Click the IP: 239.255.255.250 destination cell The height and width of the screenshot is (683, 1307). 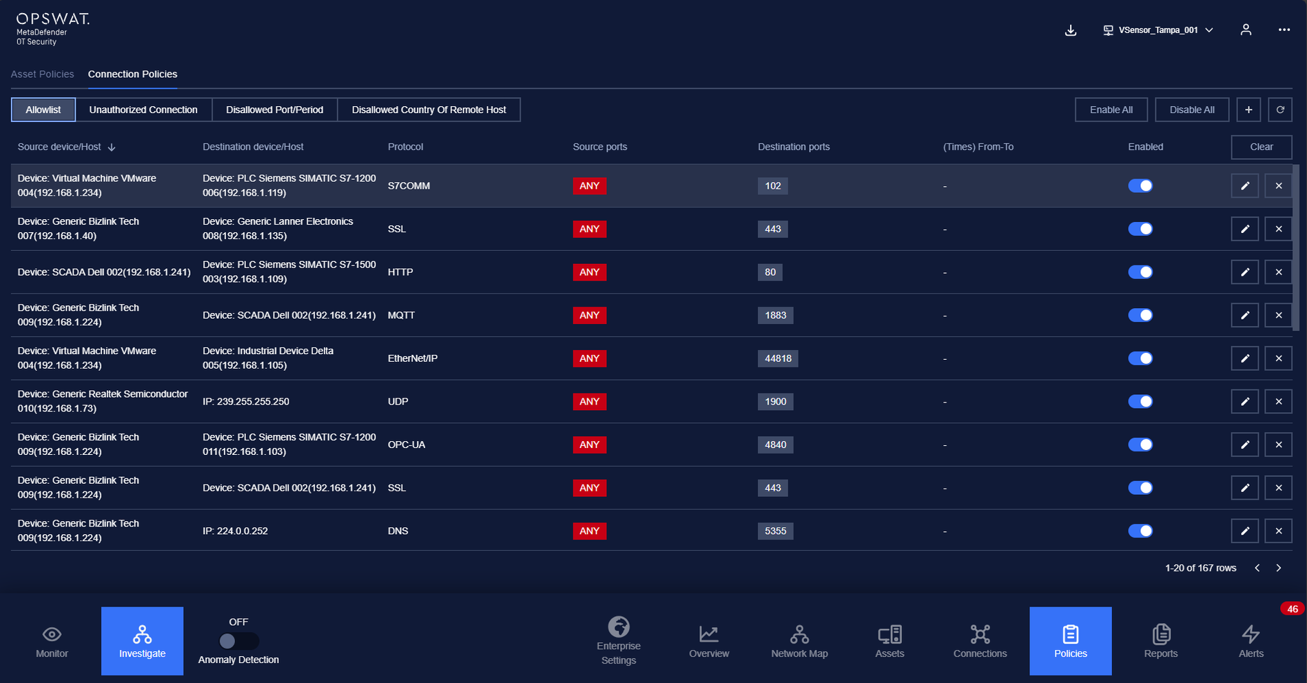click(246, 401)
